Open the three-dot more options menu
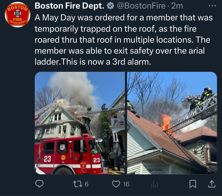Viewport: 222px width, 196px height. tap(212, 6)
